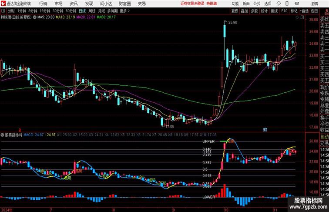Open the 选项 menu

[268, 3]
